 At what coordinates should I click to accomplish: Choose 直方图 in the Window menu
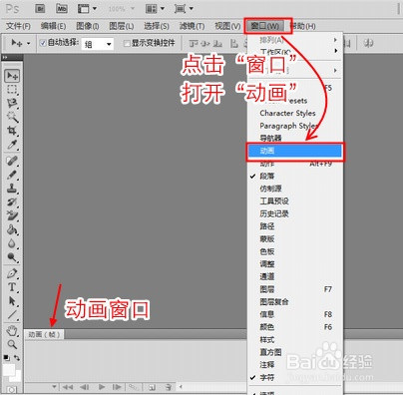[x=295, y=352]
